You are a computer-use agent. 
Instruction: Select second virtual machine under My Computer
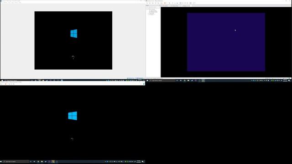pyautogui.click(x=153, y=12)
